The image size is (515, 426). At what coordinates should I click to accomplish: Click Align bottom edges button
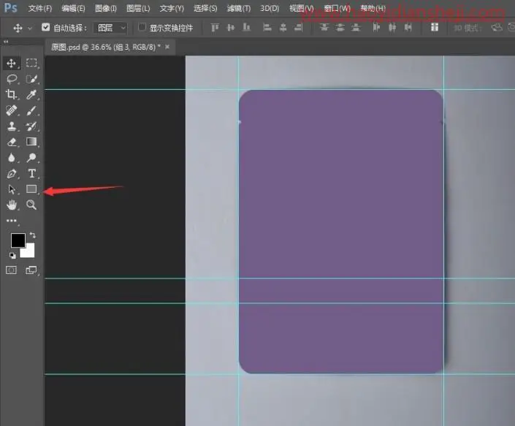[x=246, y=28]
